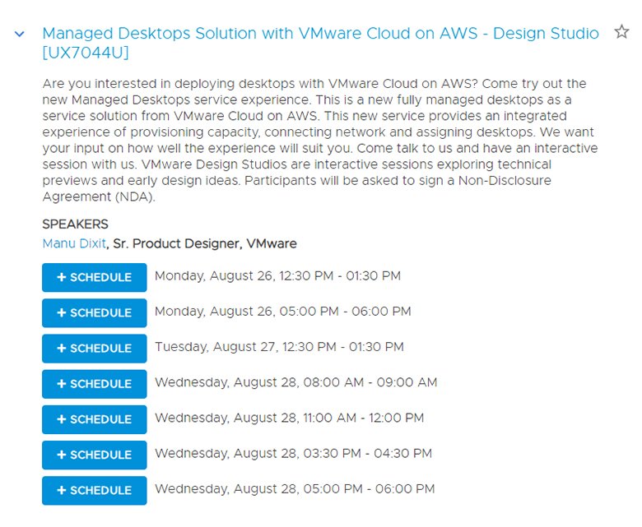Click the Monday, August 26, 12:30 PM time text

pos(277,276)
